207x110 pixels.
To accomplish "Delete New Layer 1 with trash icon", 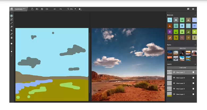I will tap(193, 94).
